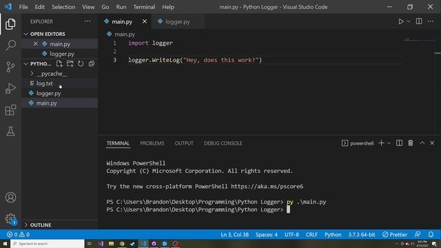This screenshot has width=441, height=248.
Task: Collapse all folders in explorer
Action: tap(92, 64)
